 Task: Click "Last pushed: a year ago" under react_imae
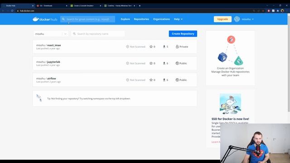click(48, 48)
